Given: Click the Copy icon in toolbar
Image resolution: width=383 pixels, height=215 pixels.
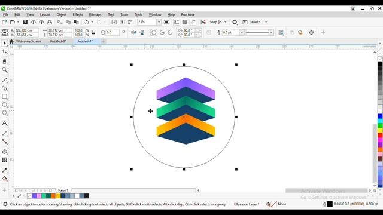Looking at the screenshot, I should 68,22.
